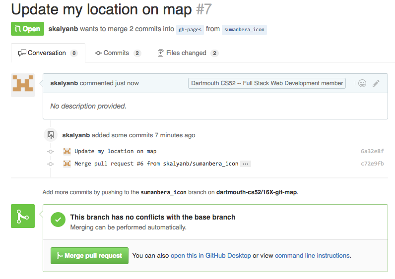Click skalyanb username in merge header

click(63, 29)
